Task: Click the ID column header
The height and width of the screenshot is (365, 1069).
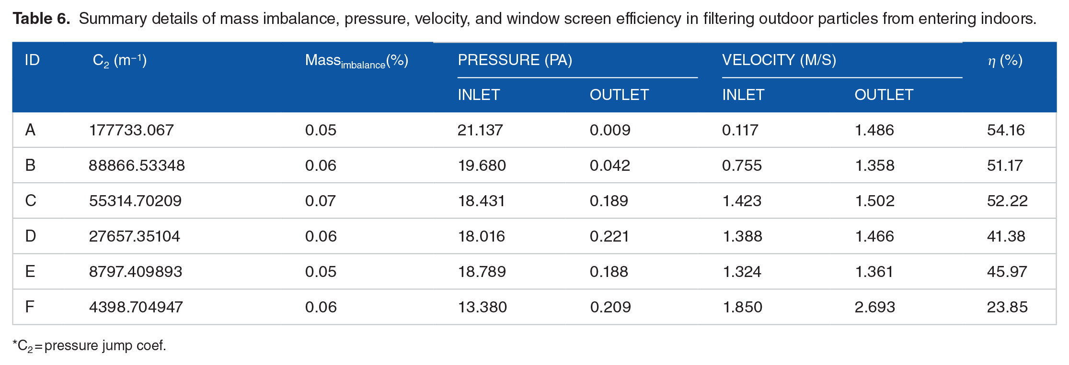Action: click(x=32, y=60)
